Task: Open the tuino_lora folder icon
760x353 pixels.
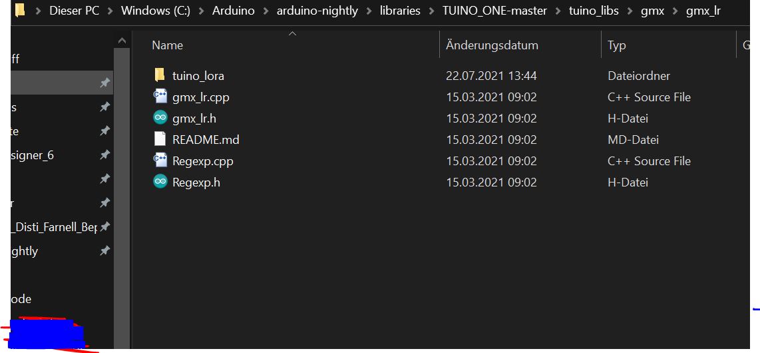Action: pos(160,75)
